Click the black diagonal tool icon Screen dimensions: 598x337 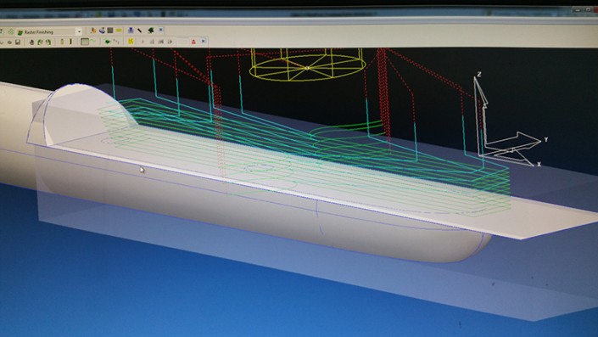(x=139, y=31)
